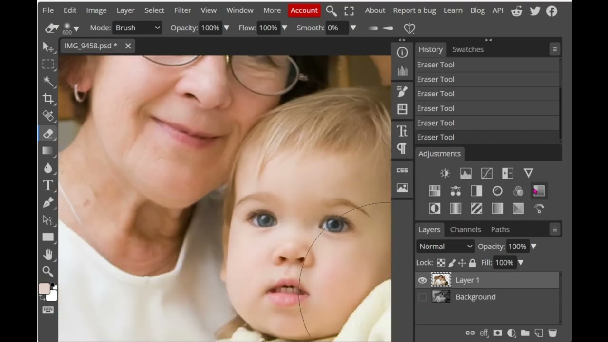
Task: Open the Brush settings panel icon
Action: [402, 92]
